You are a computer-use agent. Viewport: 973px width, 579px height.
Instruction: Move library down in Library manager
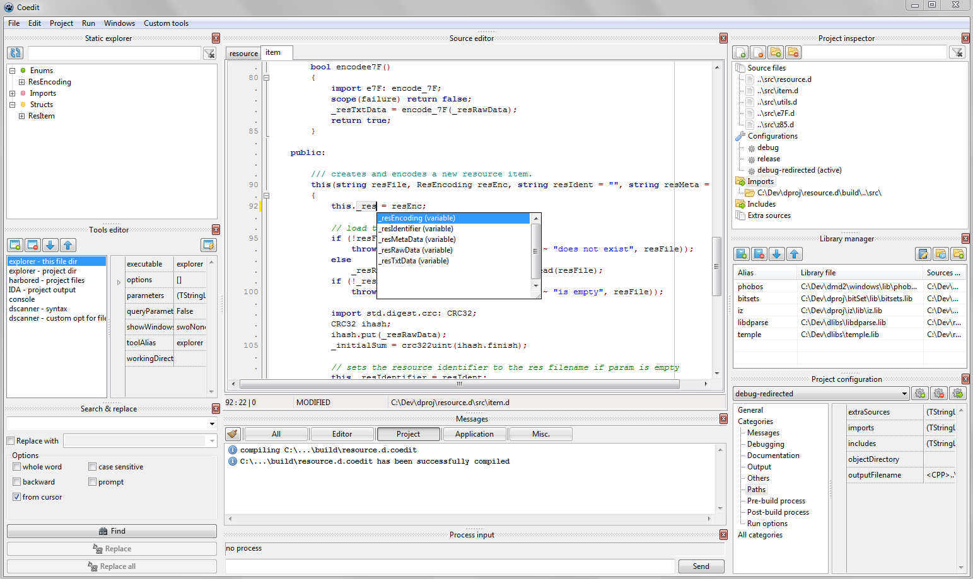777,254
